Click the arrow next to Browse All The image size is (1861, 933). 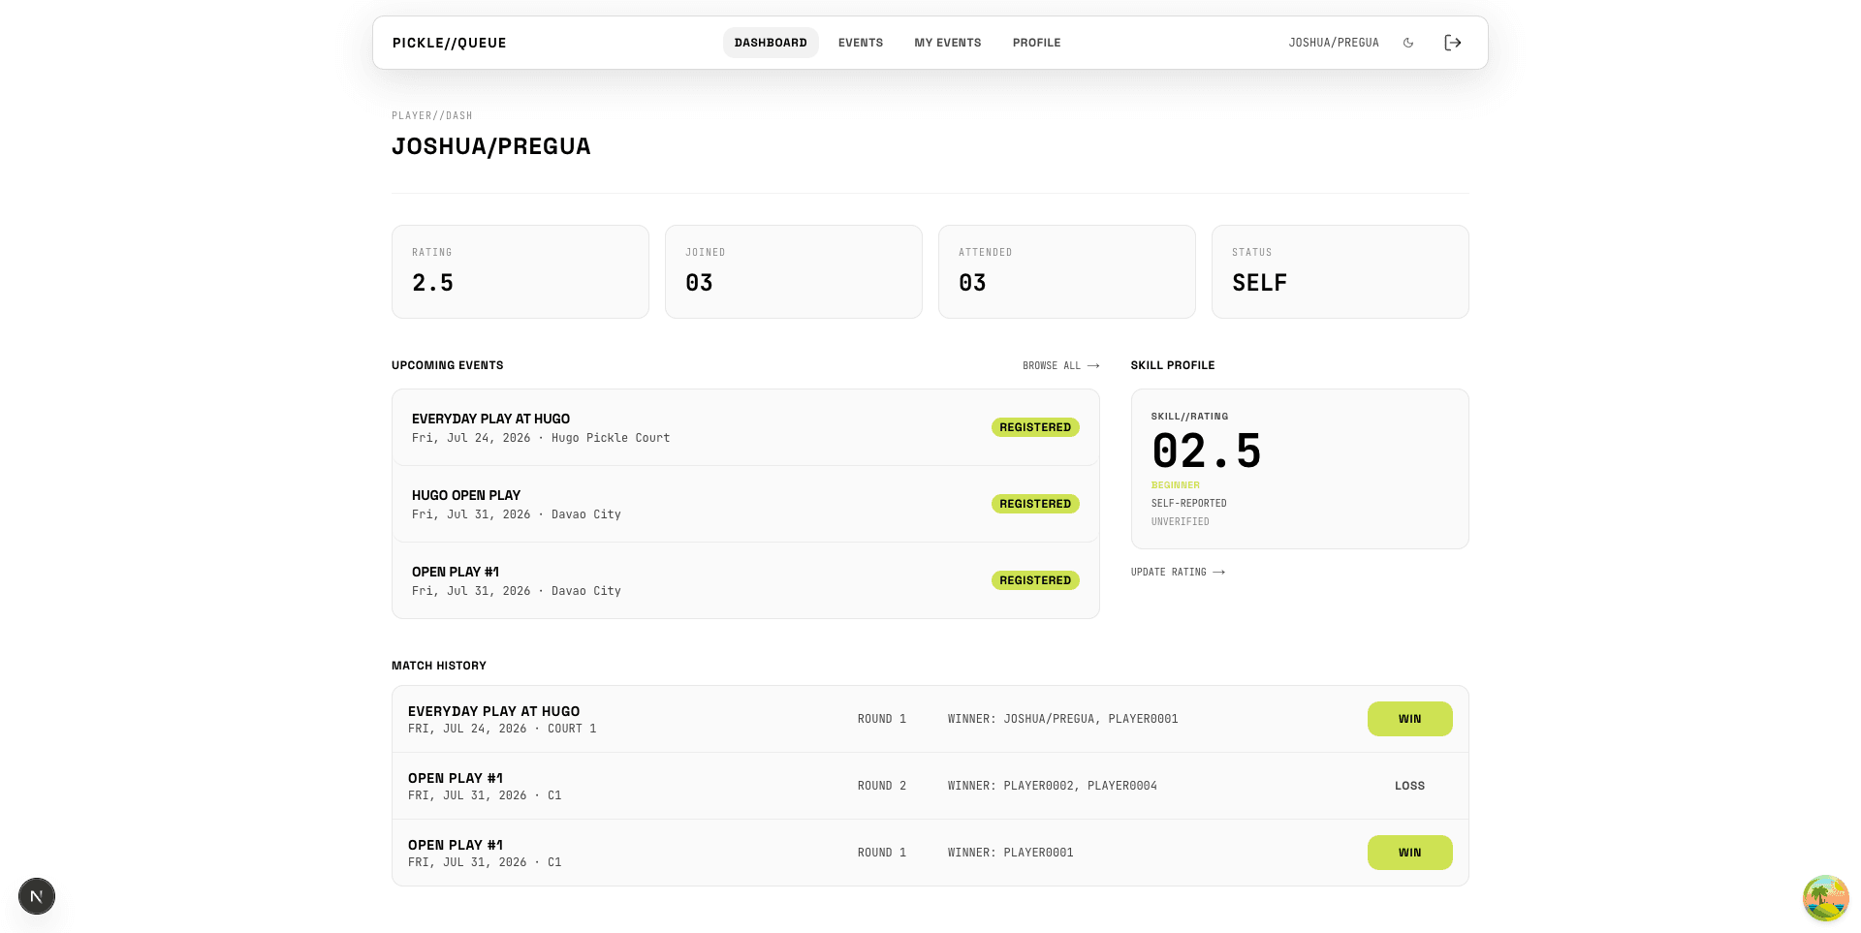click(x=1093, y=366)
